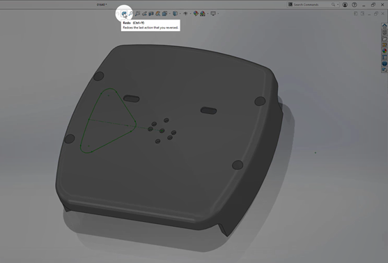Expand the search type dropdown arrow
This screenshot has width=388, height=263.
click(338, 4)
